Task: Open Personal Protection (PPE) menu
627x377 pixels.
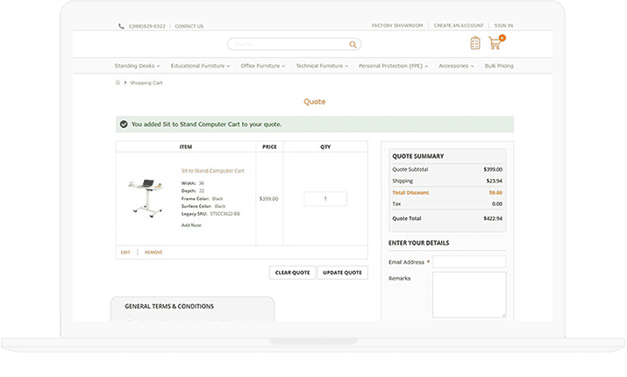Action: pyautogui.click(x=393, y=66)
